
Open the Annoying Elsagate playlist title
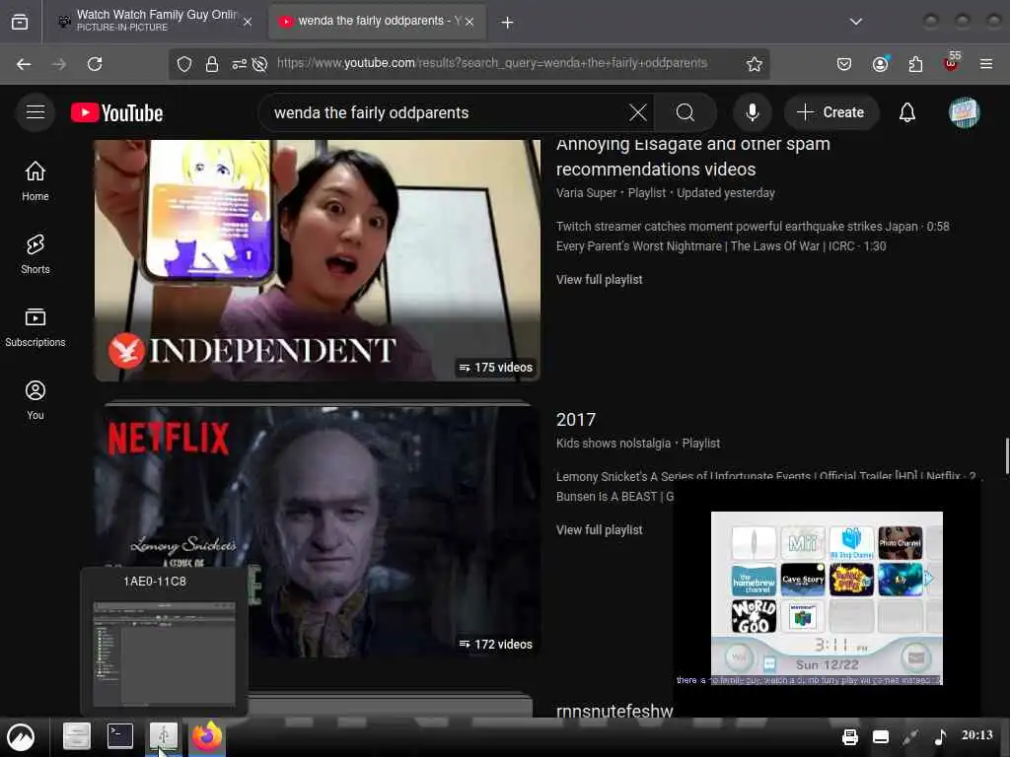click(x=693, y=157)
